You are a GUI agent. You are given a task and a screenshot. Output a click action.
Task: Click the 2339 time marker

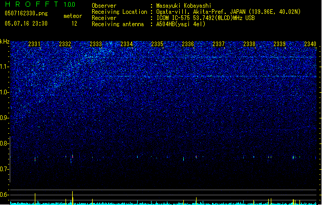(280, 44)
